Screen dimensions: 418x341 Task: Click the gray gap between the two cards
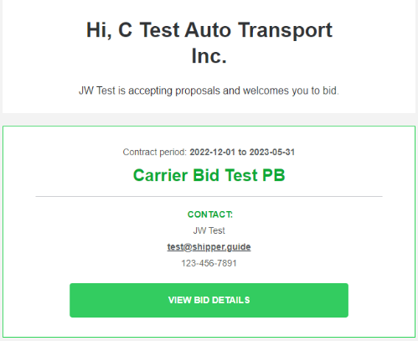209,120
